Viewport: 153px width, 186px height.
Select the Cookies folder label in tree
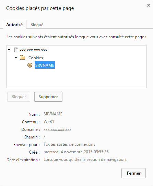[x=36, y=58]
